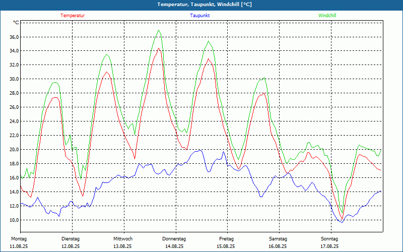The width and height of the screenshot is (403, 252).
Task: Click the "°C" unit label
Action: click(16, 23)
